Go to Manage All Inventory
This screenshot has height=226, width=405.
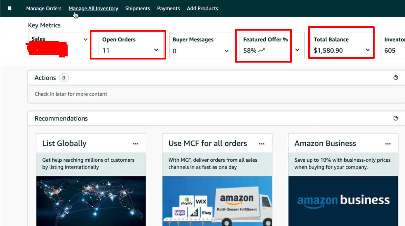point(93,9)
